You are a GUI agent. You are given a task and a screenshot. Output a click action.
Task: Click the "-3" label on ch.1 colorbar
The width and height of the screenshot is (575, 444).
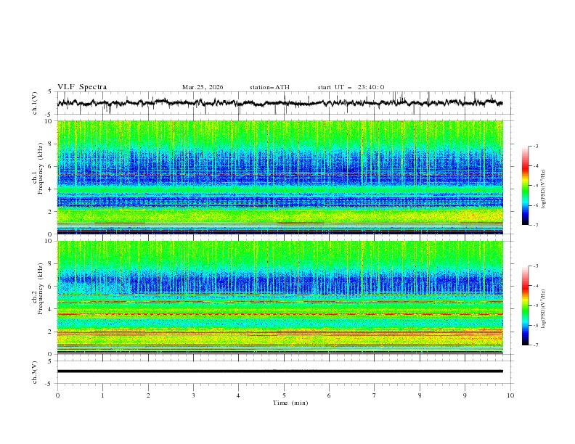pos(536,146)
